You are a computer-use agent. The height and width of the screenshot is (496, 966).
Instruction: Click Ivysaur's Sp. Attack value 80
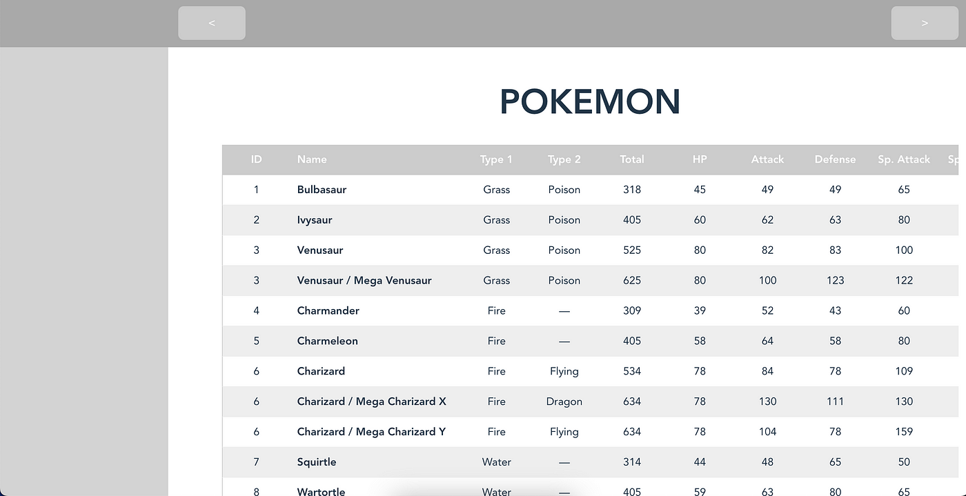pyautogui.click(x=904, y=220)
